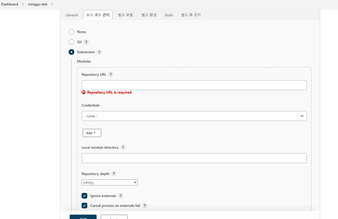Click the chevron after Dashboard breadcrumb
This screenshot has height=219, width=338.
23,4
